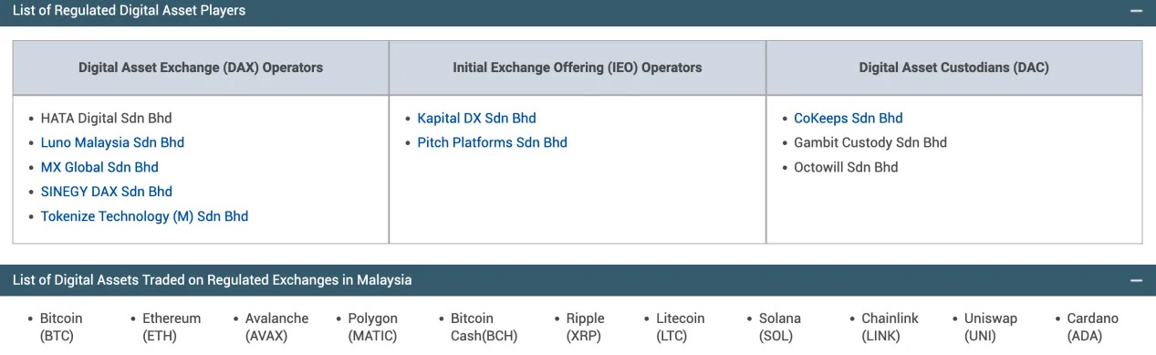
Task: Click the Digital Asset Exchange (DAX) Operators header
Action: pyautogui.click(x=201, y=68)
